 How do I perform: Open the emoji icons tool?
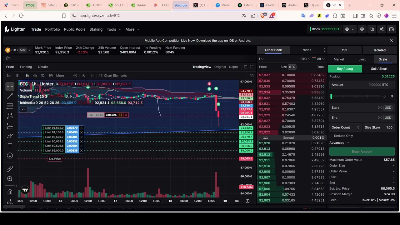pyautogui.click(x=10, y=156)
